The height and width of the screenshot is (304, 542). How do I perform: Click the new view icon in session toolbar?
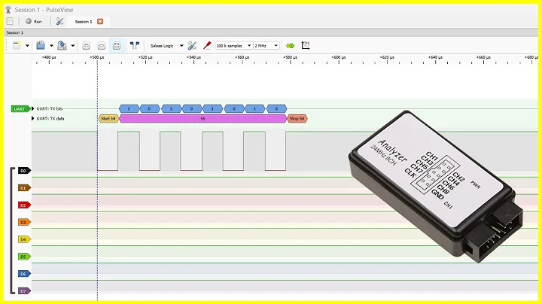point(17,46)
